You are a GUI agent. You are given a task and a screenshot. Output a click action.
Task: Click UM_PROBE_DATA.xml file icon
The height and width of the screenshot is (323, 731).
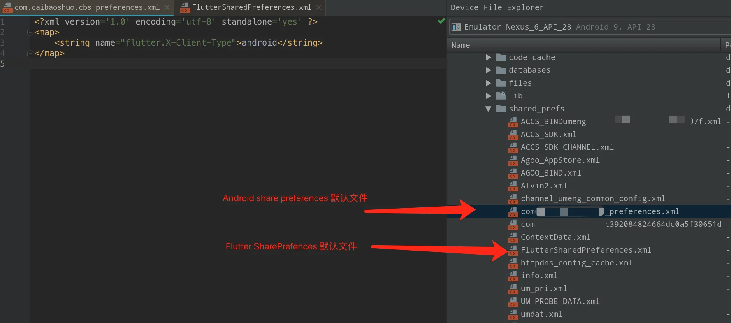[x=513, y=302]
